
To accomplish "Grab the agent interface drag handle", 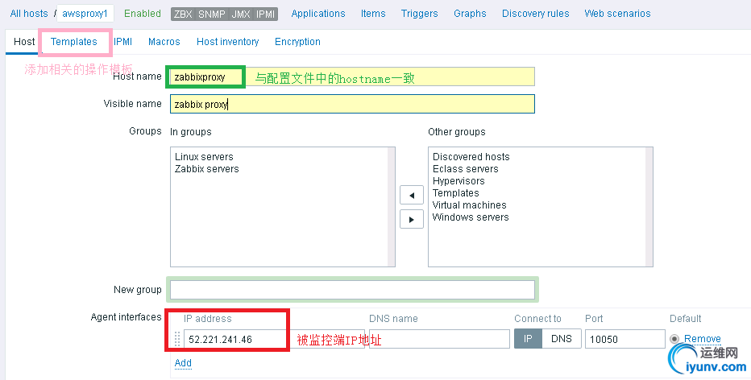I will 177,339.
